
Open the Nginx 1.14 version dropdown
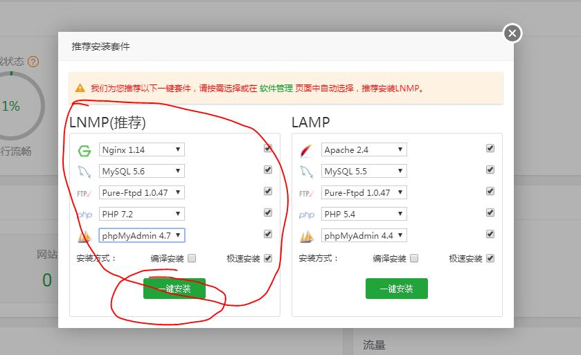(141, 149)
